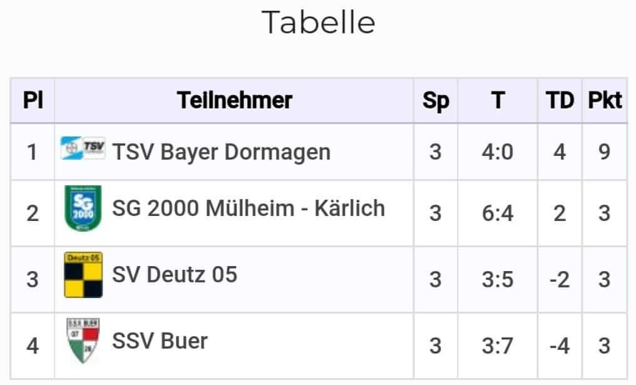Sort table by Pl column header
Screen dimensions: 636x385
pyautogui.click(x=33, y=100)
